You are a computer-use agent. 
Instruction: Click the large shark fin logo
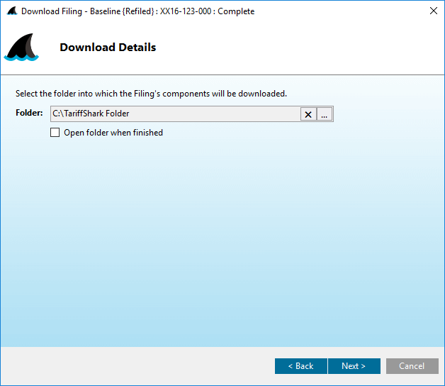point(21,48)
